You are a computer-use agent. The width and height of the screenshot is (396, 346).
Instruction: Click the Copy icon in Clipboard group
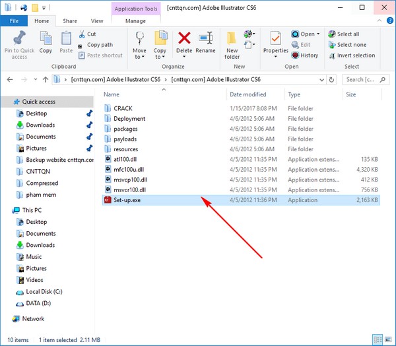pyautogui.click(x=46, y=41)
